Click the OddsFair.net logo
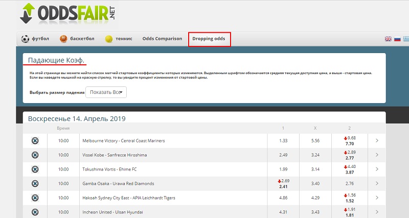This screenshot has width=409, height=218. (x=67, y=13)
